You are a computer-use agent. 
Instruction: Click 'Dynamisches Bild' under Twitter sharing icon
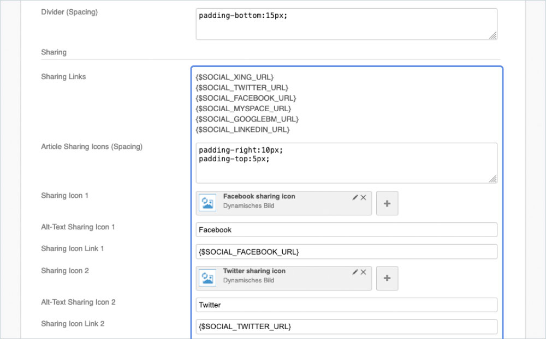click(248, 280)
